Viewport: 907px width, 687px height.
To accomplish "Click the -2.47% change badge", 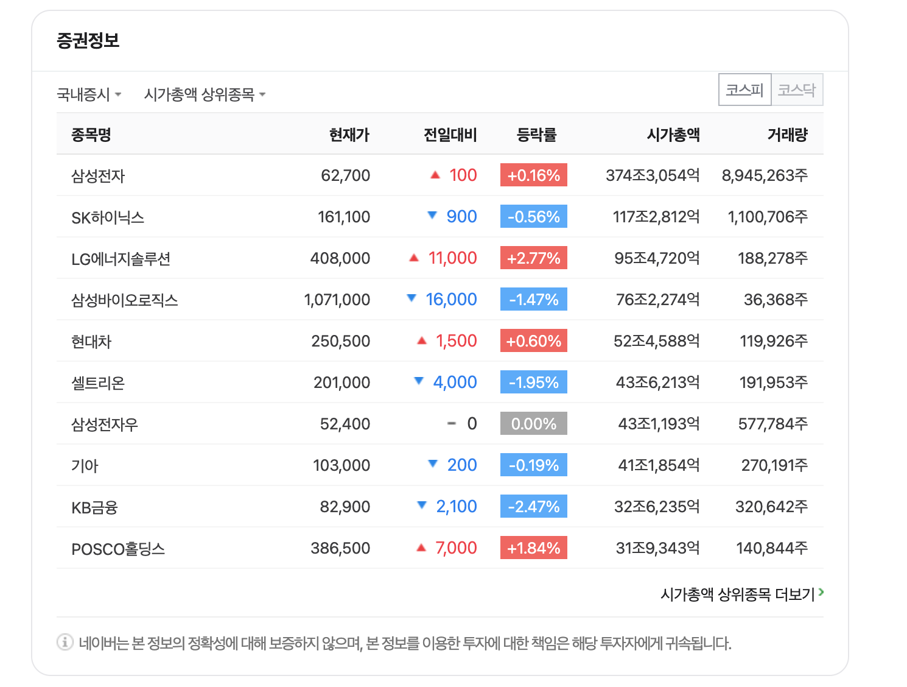I will coord(534,507).
